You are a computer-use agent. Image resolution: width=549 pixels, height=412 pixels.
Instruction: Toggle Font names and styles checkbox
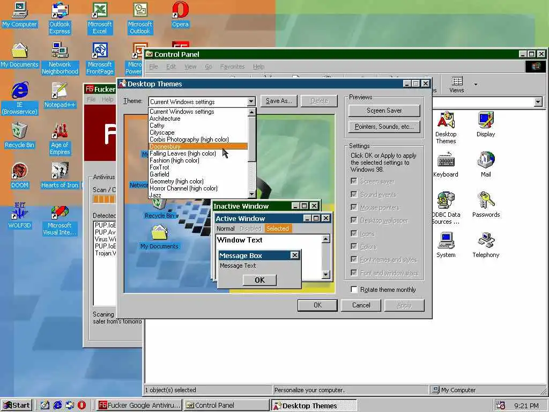pyautogui.click(x=354, y=260)
